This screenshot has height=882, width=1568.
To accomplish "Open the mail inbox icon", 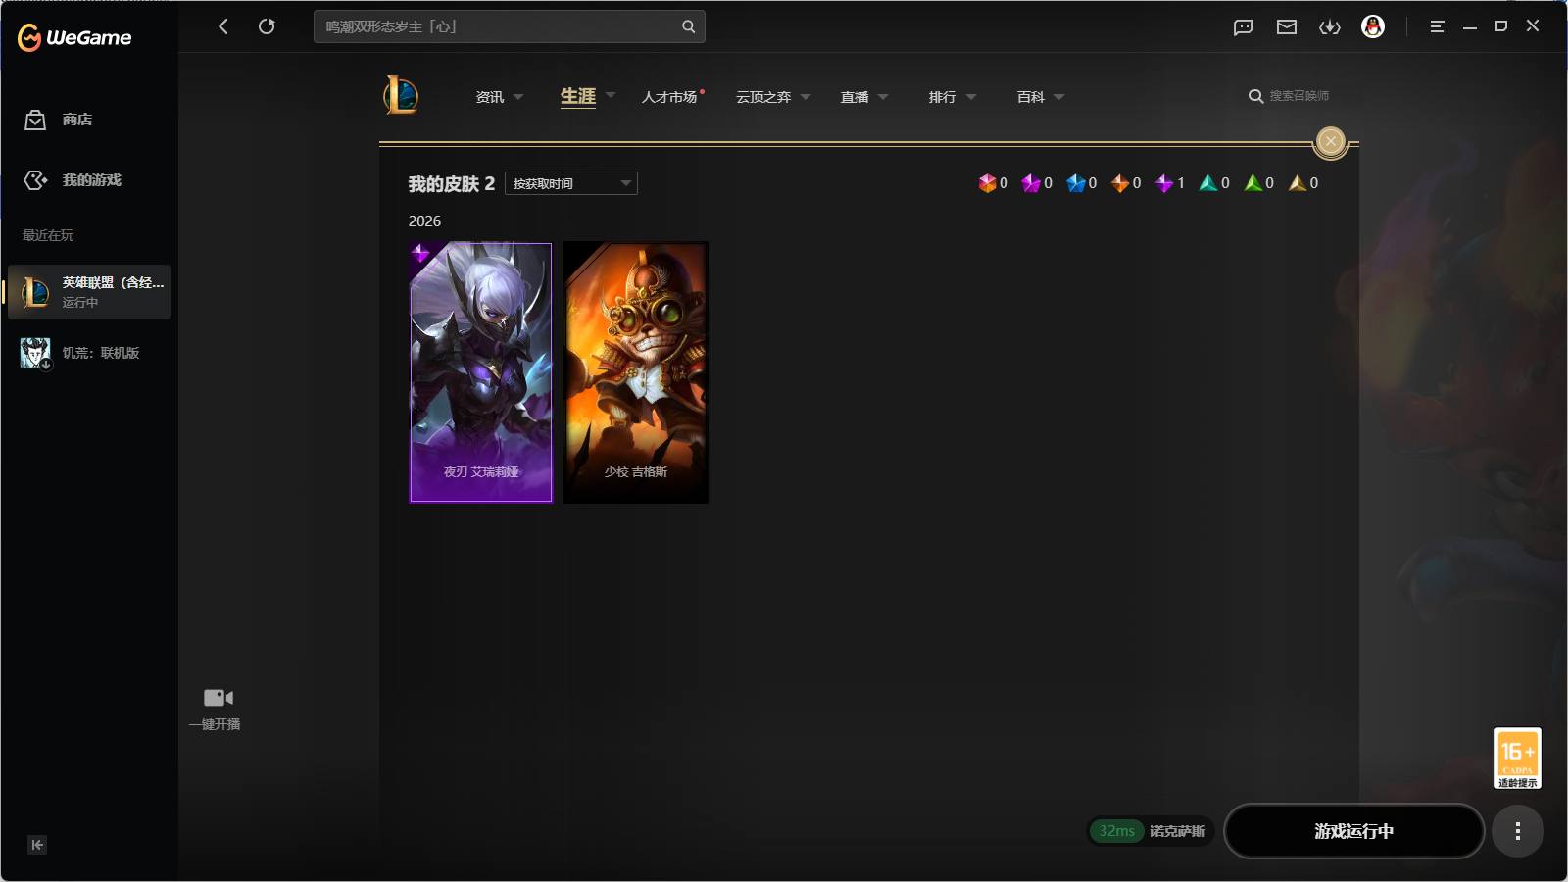I will click(1287, 27).
